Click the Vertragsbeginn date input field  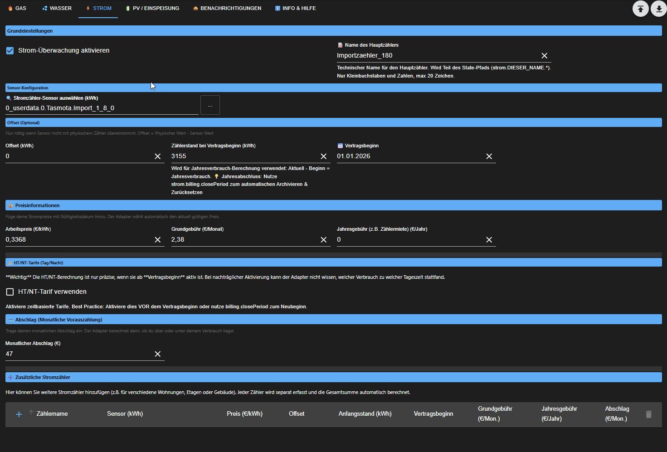(x=410, y=156)
